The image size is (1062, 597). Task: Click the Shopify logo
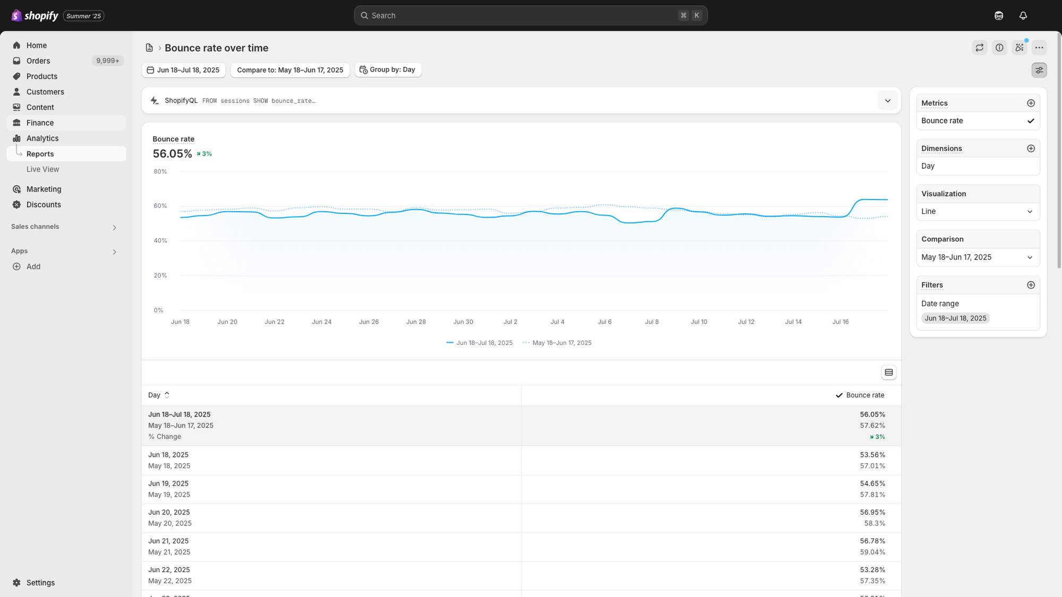(35, 15)
